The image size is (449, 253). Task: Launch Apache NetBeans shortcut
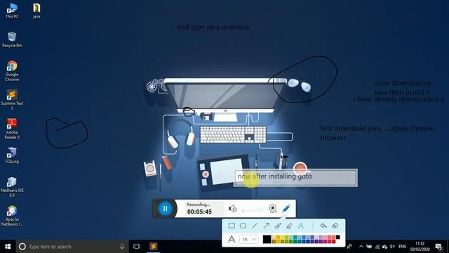(x=12, y=216)
